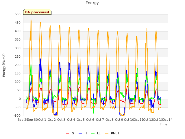
Task: Click the 500 y-axis tick value
Action: coord(18,14)
